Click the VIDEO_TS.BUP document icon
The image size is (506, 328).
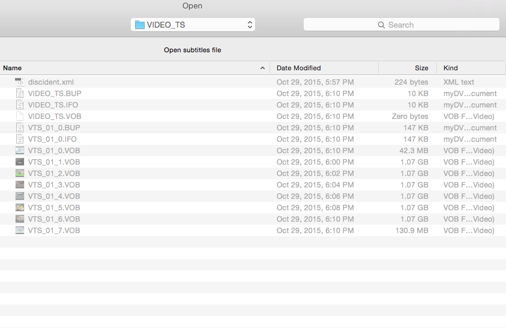[19, 94]
